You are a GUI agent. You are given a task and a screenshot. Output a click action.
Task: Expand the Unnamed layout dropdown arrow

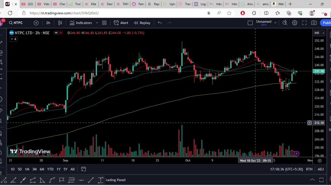pos(275,23)
